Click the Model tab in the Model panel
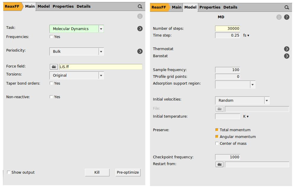The height and width of the screenshot is (189, 295). click(190, 7)
